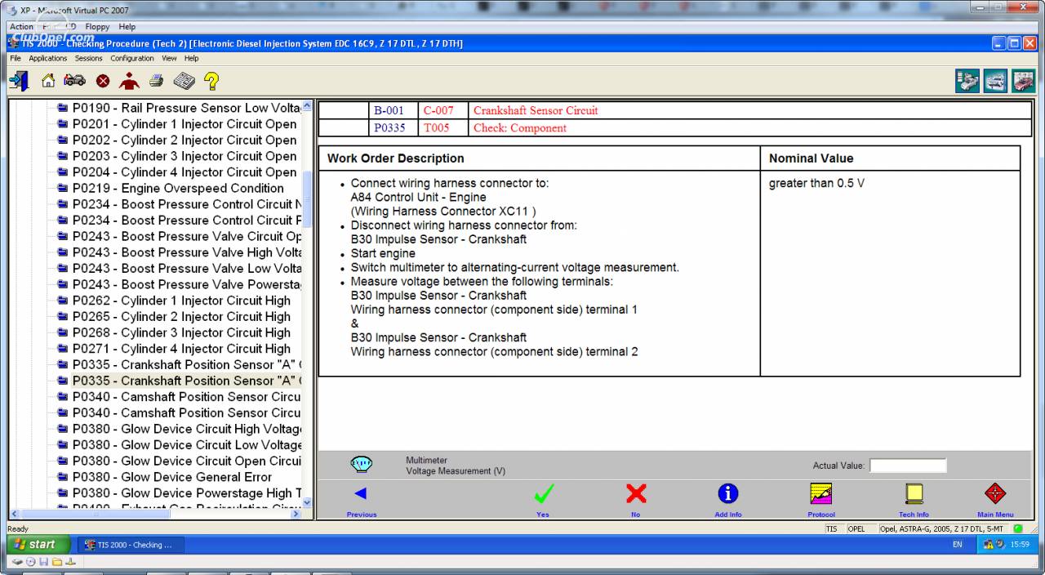Click the Actual Value input field
Viewport: 1045px width, 575px height.
pyautogui.click(x=908, y=466)
